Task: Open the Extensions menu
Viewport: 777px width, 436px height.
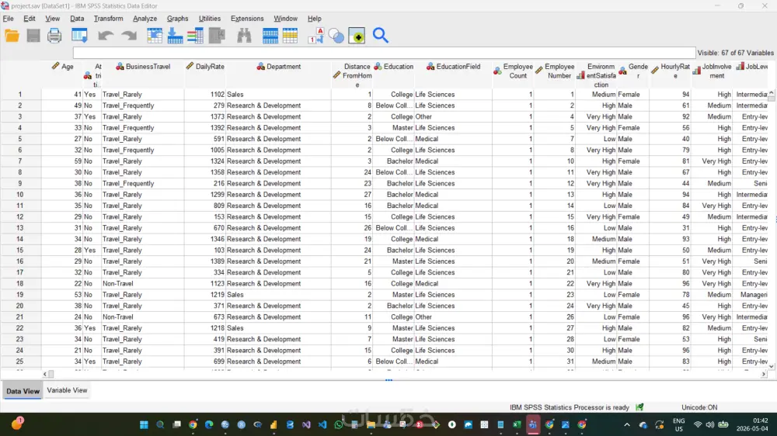Action: tap(247, 19)
